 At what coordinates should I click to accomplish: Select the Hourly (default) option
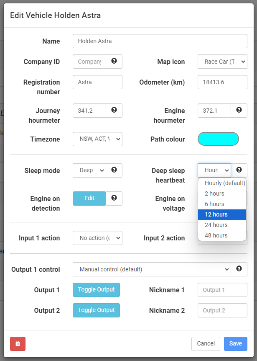[222, 183]
